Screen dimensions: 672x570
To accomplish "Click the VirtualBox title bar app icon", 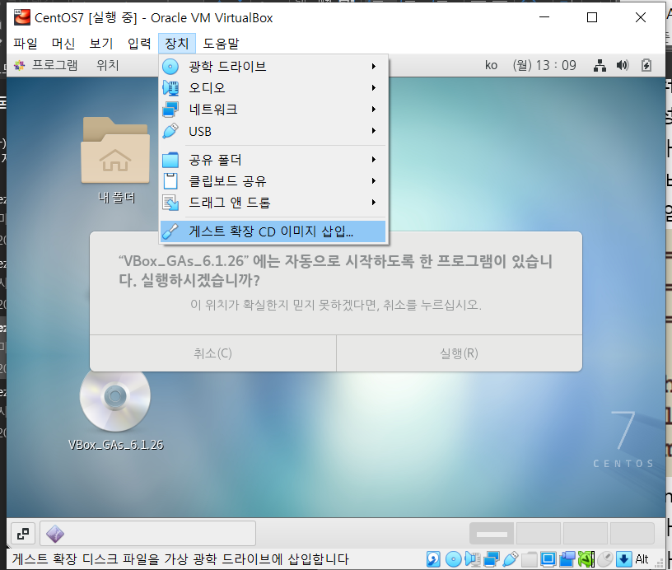I will [21, 17].
